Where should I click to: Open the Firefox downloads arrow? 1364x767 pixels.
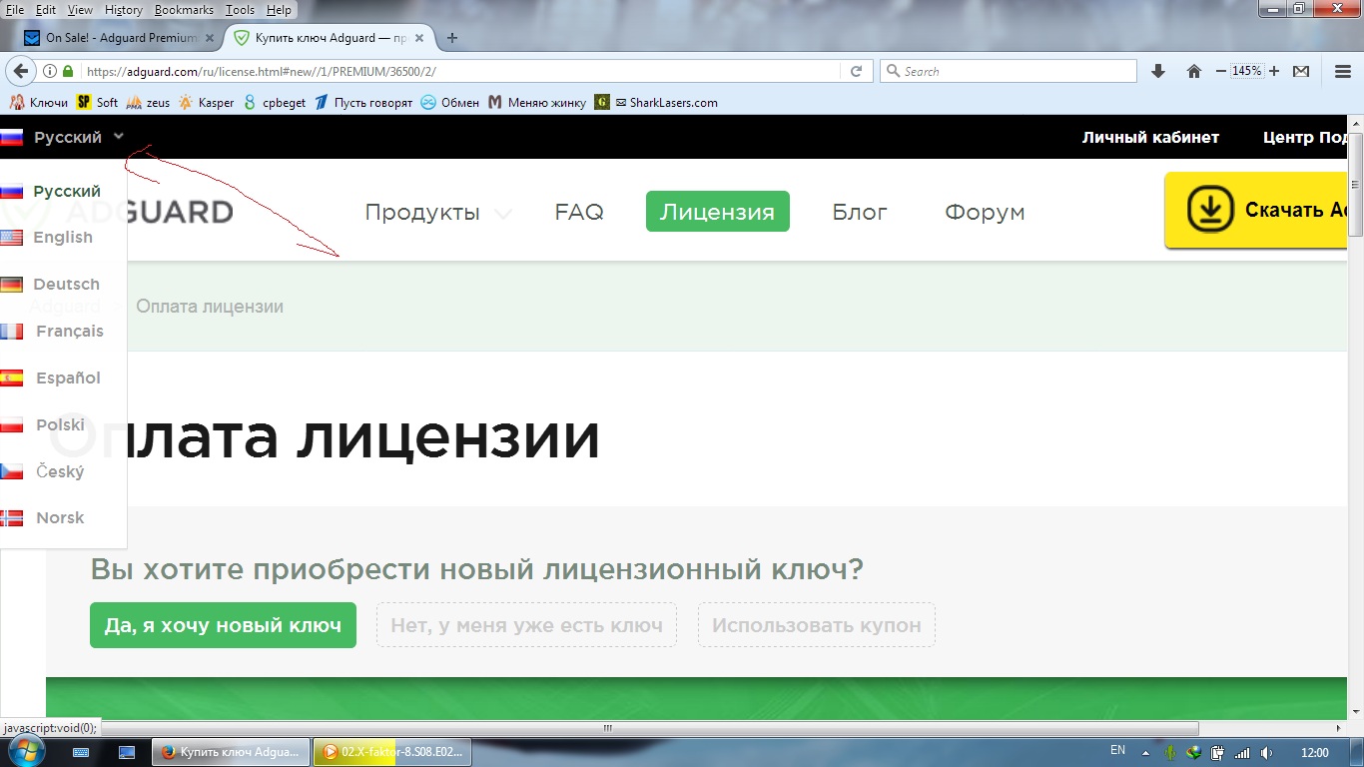1158,72
